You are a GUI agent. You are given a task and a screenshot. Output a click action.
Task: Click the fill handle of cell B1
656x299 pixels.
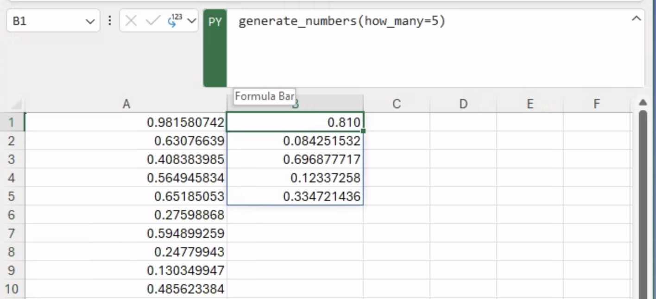[363, 131]
